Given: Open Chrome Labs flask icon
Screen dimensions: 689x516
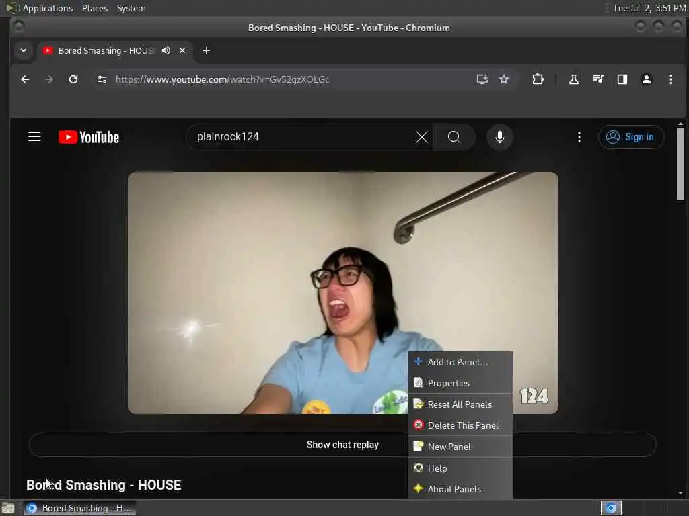Looking at the screenshot, I should pyautogui.click(x=573, y=79).
